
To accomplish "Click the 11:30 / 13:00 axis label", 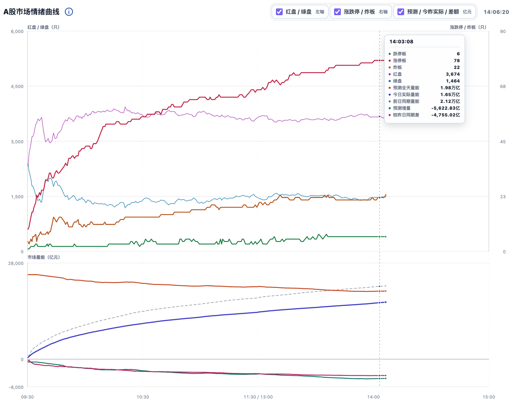I will tap(258, 397).
